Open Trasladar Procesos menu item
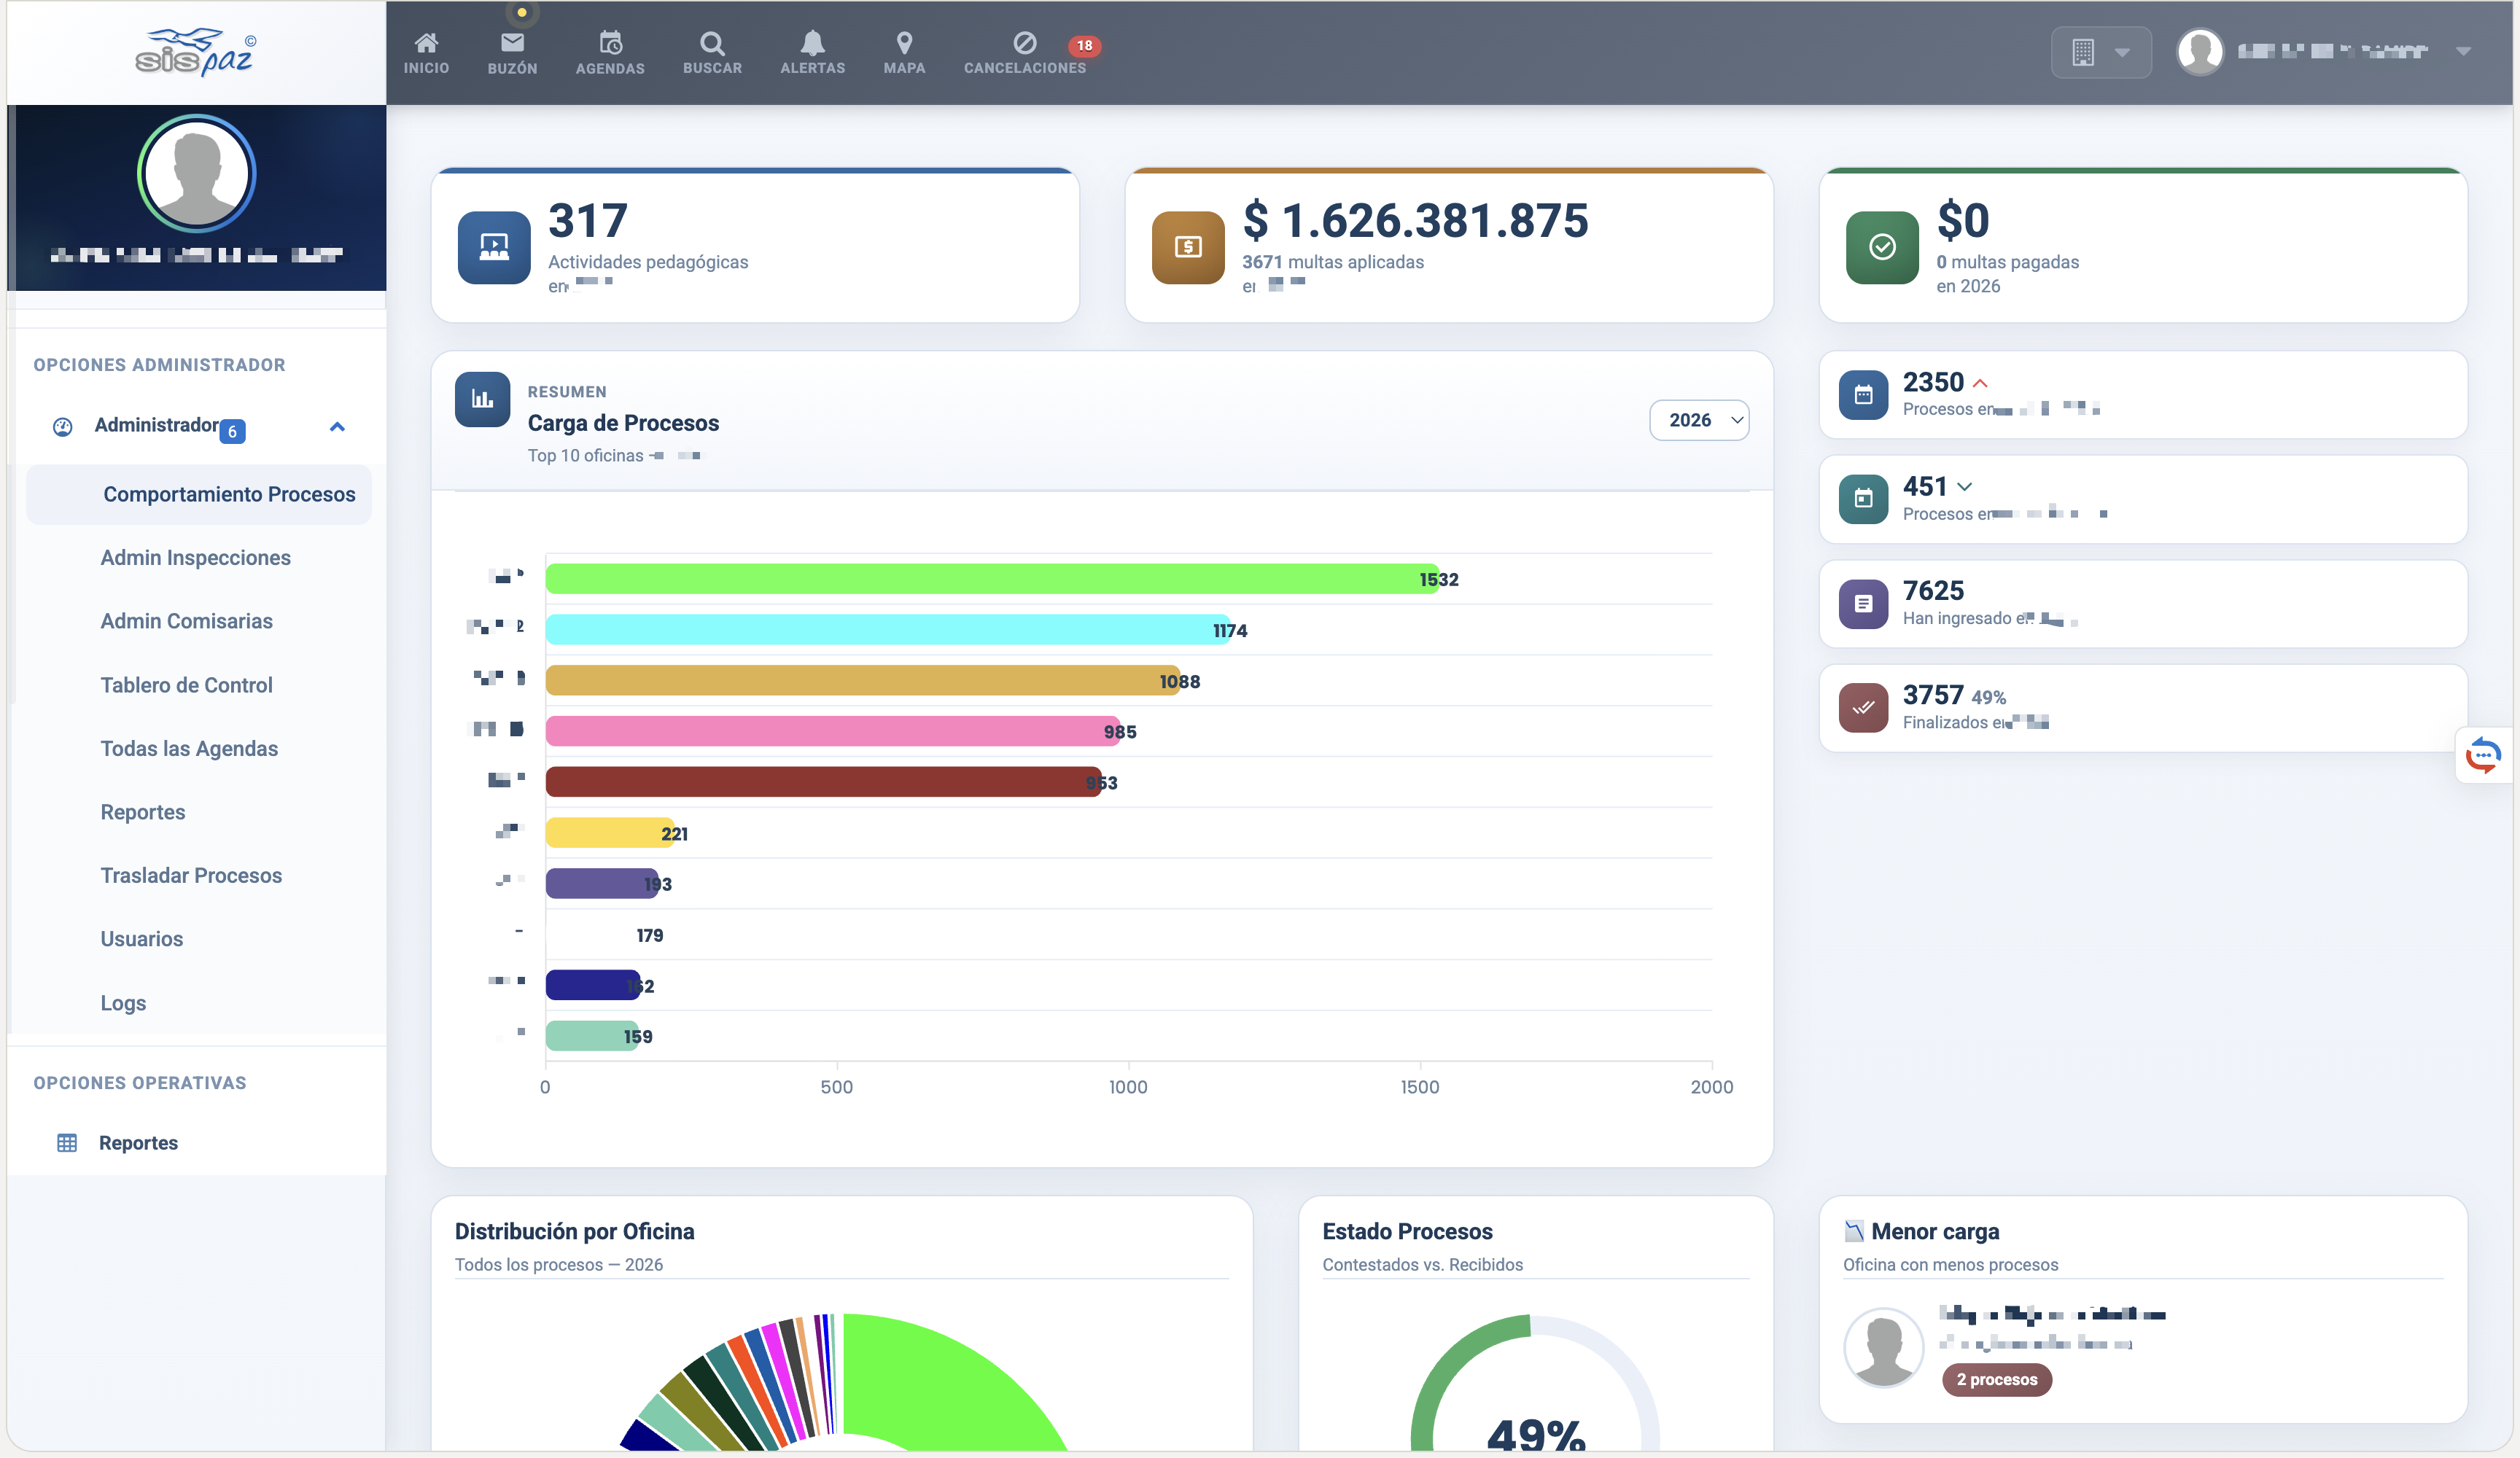 tap(191, 876)
